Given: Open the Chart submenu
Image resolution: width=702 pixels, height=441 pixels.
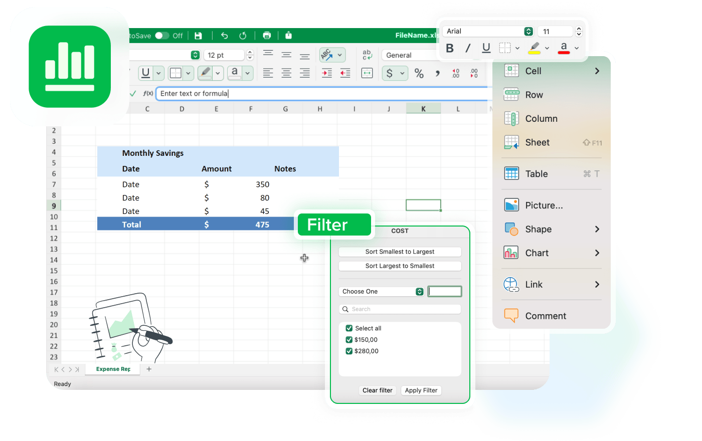Looking at the screenshot, I should [552, 253].
